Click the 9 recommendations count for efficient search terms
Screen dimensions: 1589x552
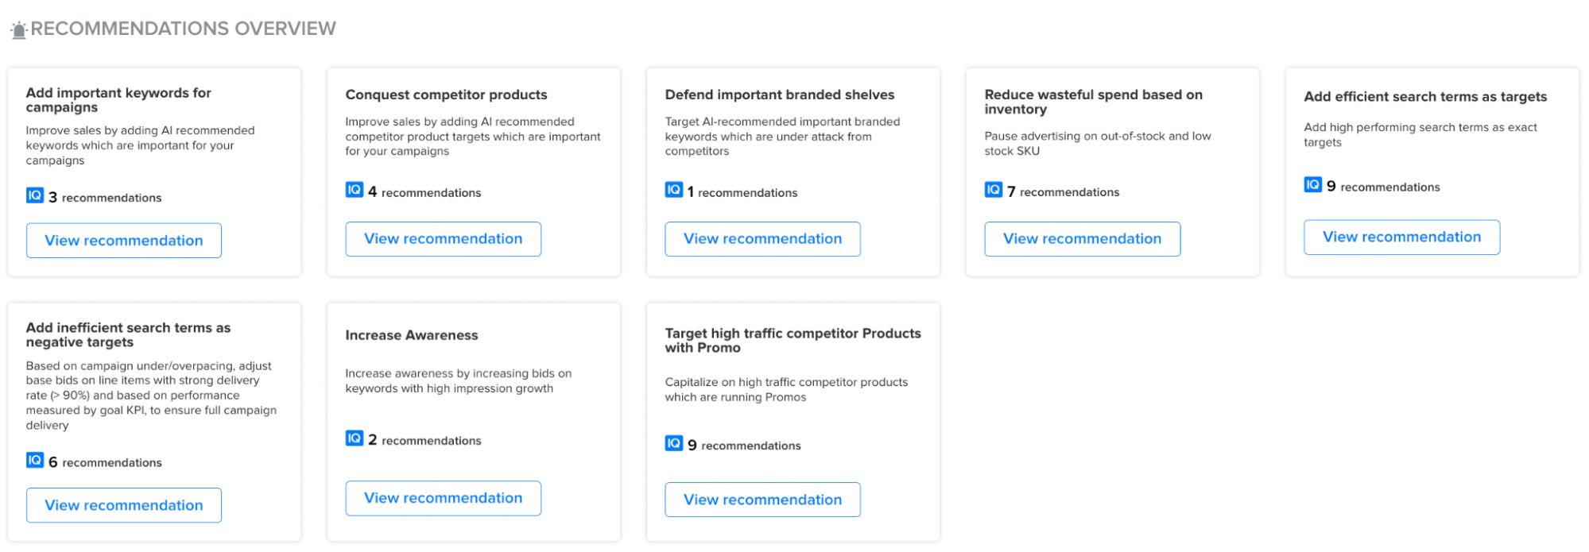click(x=1383, y=187)
